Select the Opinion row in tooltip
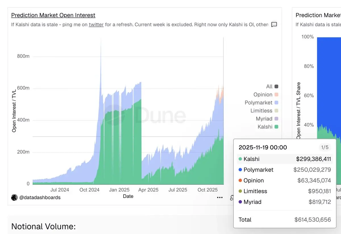The height and width of the screenshot is (234, 341). click(x=285, y=181)
